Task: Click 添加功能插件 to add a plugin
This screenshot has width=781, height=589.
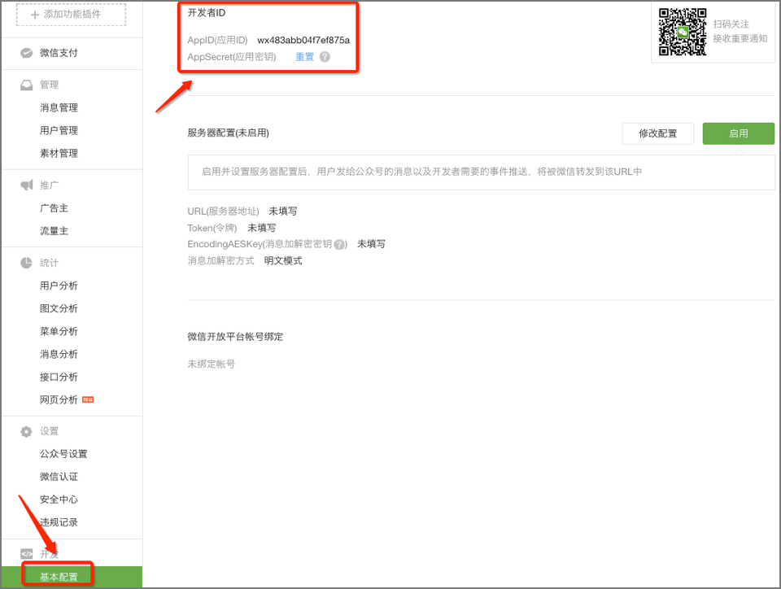Action: [71, 15]
